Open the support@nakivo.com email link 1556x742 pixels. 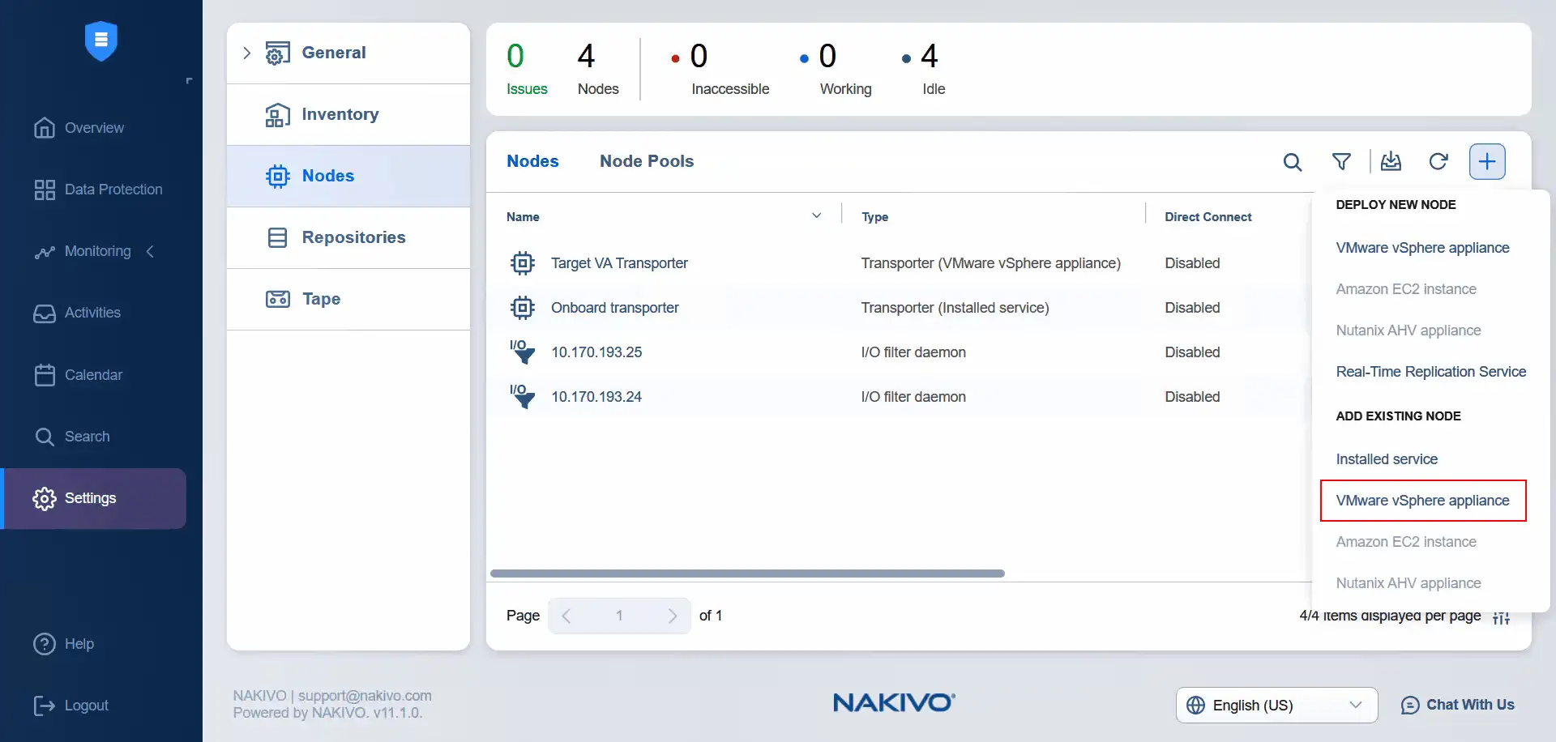point(365,695)
